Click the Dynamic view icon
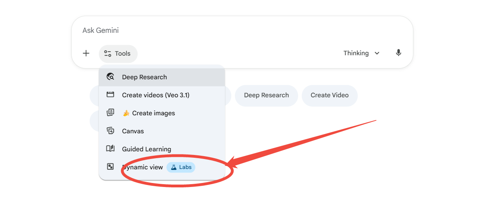 tap(110, 167)
